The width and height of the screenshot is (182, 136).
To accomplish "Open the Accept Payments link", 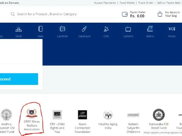I will click(105, 3).
